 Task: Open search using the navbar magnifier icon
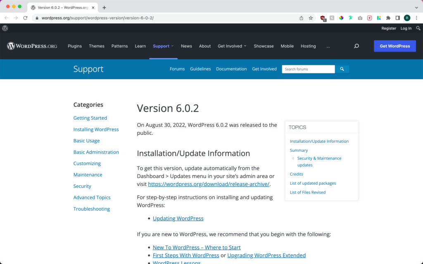[x=356, y=46]
